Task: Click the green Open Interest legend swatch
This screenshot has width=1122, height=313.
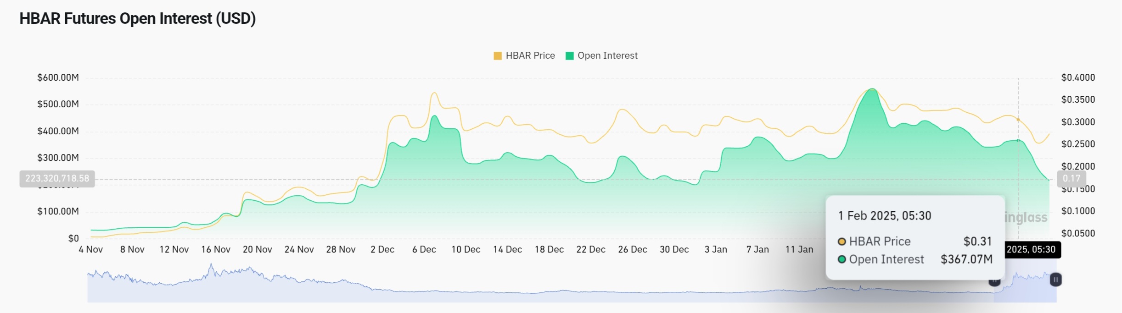Action: pos(569,56)
